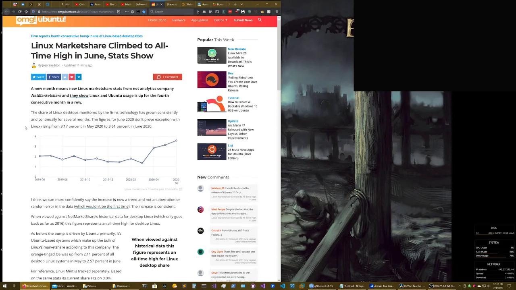Open site search magnifier on omg! ubuntu!
The width and height of the screenshot is (516, 290).
tap(260, 20)
